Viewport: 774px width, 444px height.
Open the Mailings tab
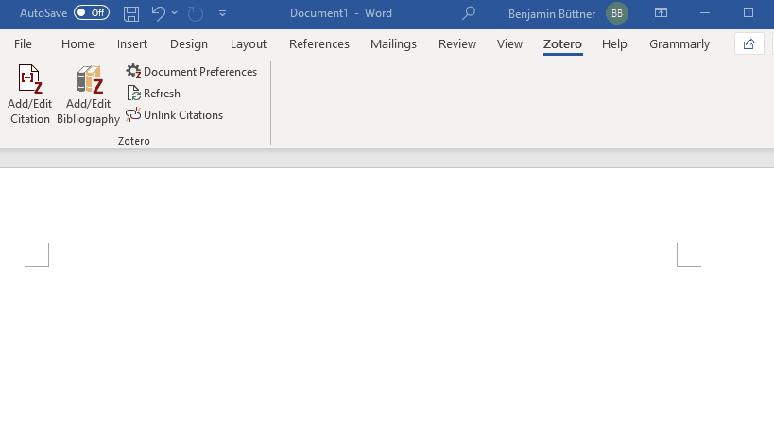point(393,43)
